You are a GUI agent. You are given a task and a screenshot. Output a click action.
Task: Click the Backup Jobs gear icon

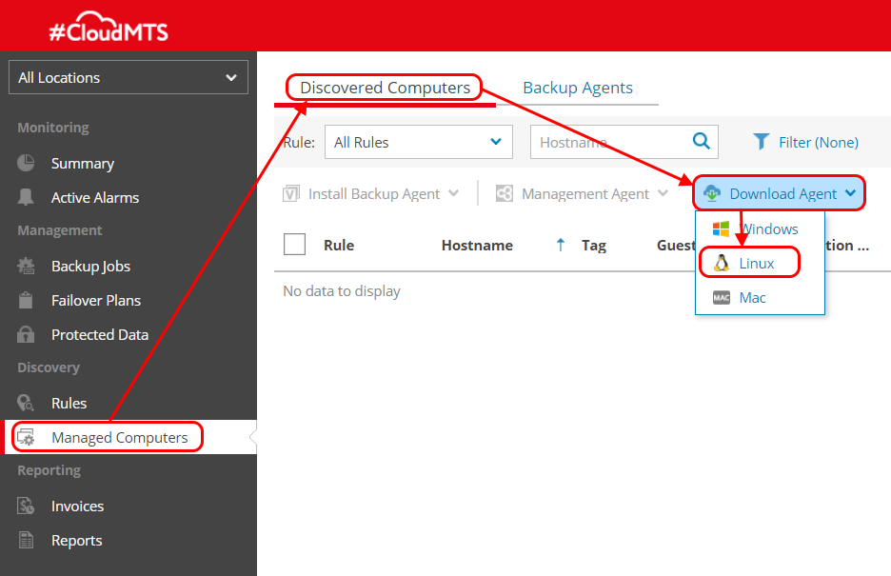[x=26, y=266]
